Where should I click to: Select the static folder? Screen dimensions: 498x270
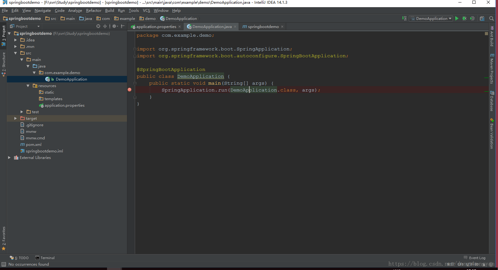[49, 92]
